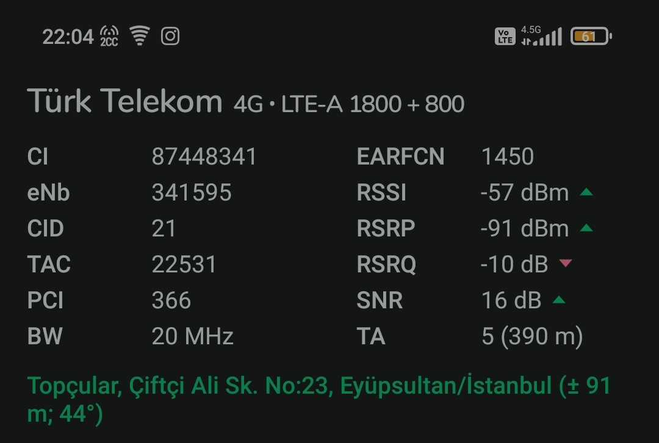
Task: Click the green RSRP trend arrow
Action: 586,228
